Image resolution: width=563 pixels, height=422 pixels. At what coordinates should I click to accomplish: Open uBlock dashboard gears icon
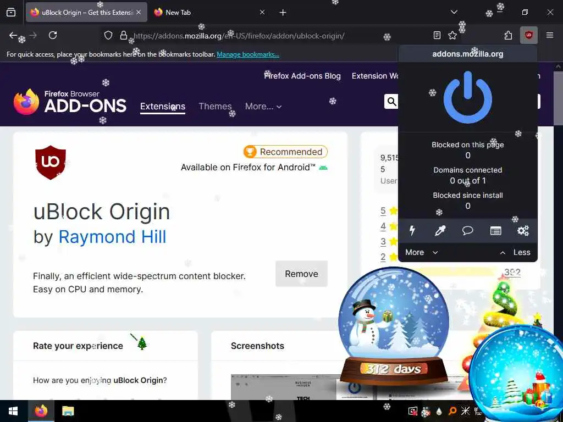pos(523,230)
